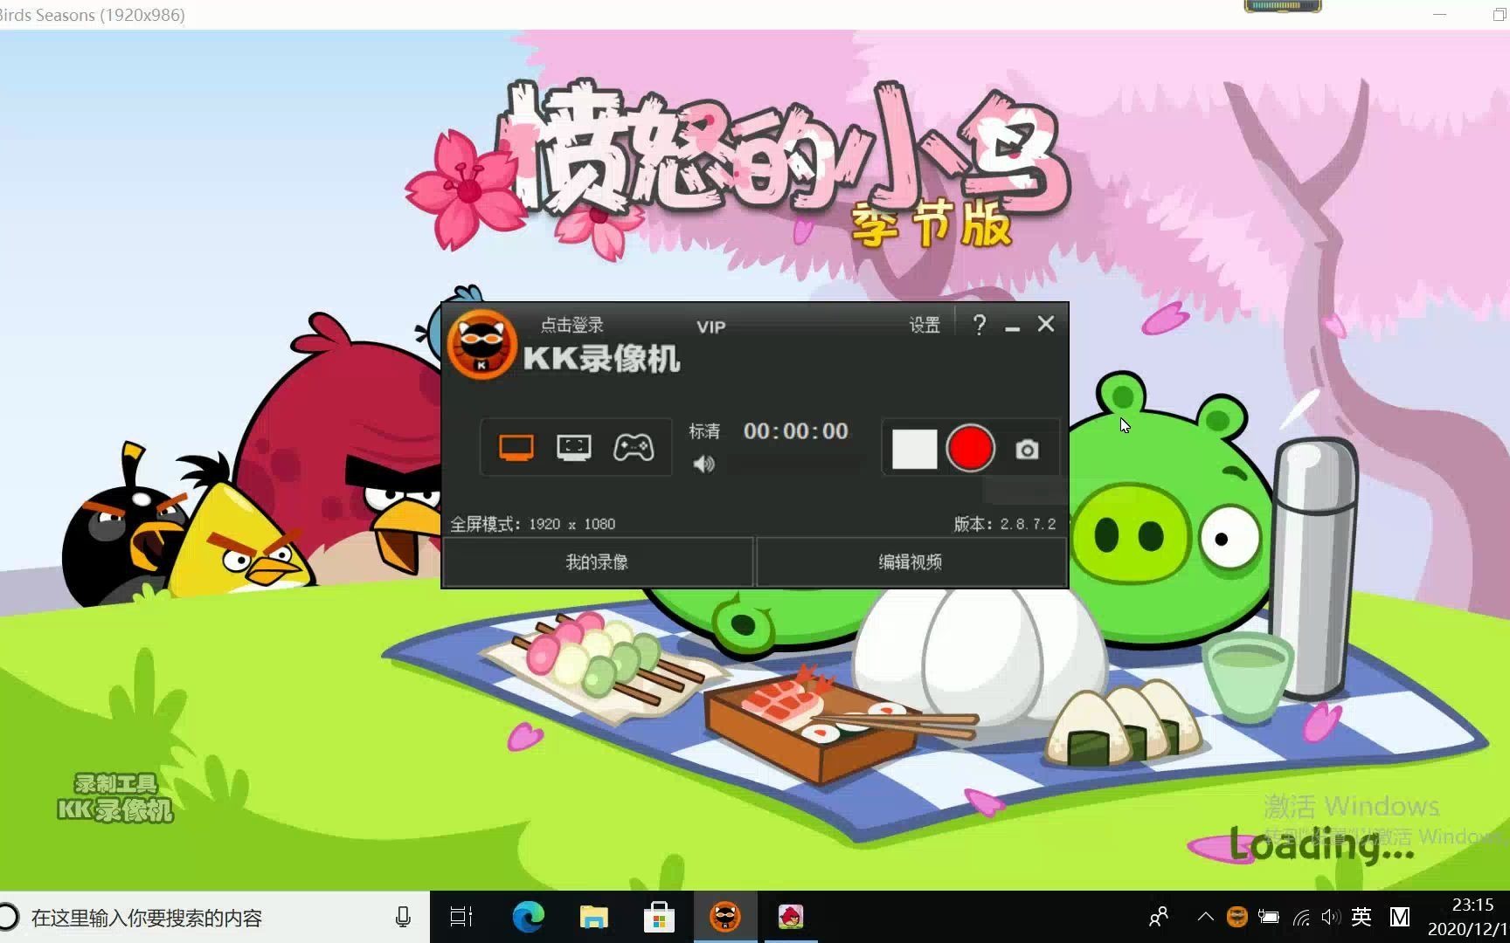1510x943 pixels.
Task: Change the 标清 video quality setting
Action: click(x=704, y=431)
